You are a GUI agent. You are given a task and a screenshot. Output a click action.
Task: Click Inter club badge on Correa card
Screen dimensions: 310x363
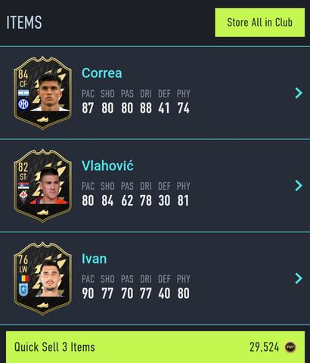tap(23, 104)
